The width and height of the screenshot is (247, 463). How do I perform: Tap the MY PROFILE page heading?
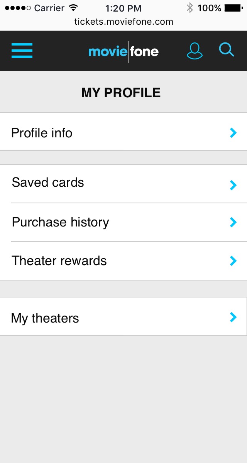tap(121, 93)
